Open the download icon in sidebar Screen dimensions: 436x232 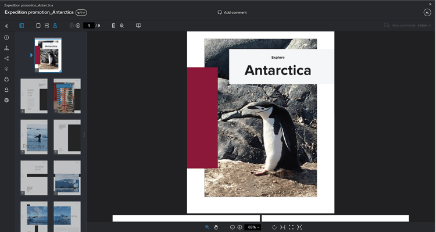point(6,69)
